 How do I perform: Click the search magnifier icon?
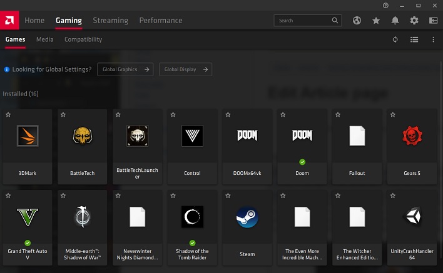[x=335, y=21]
